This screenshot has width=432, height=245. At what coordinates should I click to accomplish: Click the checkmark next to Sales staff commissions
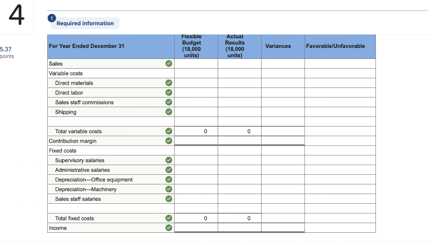[168, 102]
